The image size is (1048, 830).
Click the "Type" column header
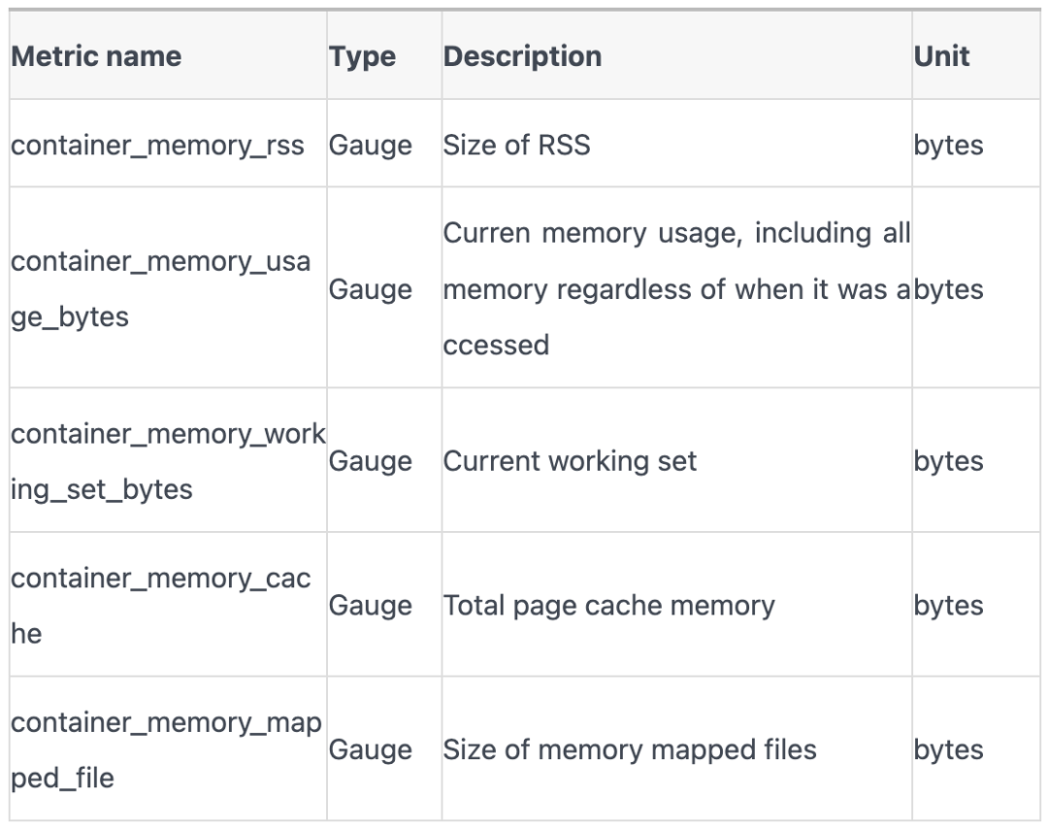coord(362,56)
